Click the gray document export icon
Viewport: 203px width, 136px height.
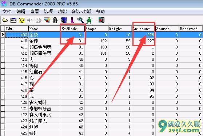click(39, 20)
